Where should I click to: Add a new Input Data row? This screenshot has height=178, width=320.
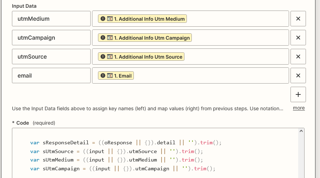pos(298,94)
